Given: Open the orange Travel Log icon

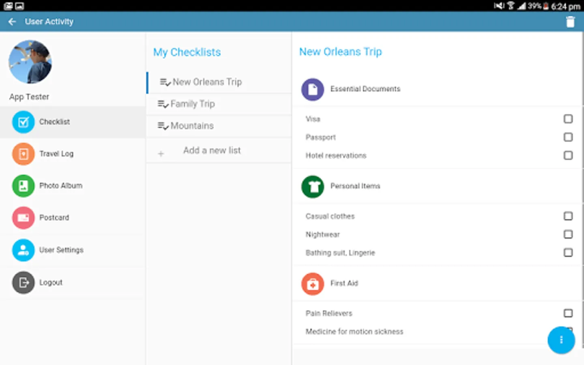Looking at the screenshot, I should [x=24, y=154].
